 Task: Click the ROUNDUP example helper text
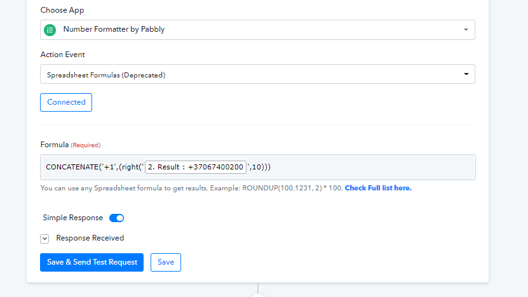[x=192, y=188]
